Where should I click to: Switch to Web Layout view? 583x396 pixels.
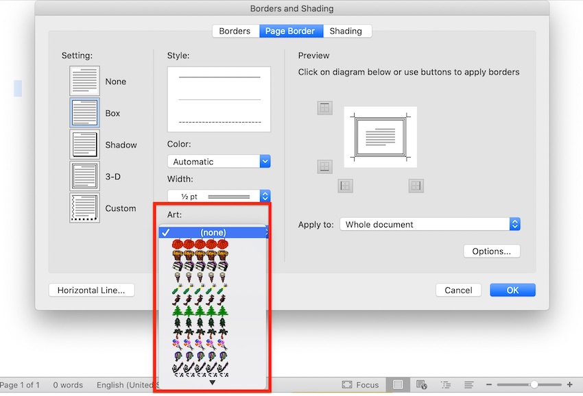pos(423,384)
